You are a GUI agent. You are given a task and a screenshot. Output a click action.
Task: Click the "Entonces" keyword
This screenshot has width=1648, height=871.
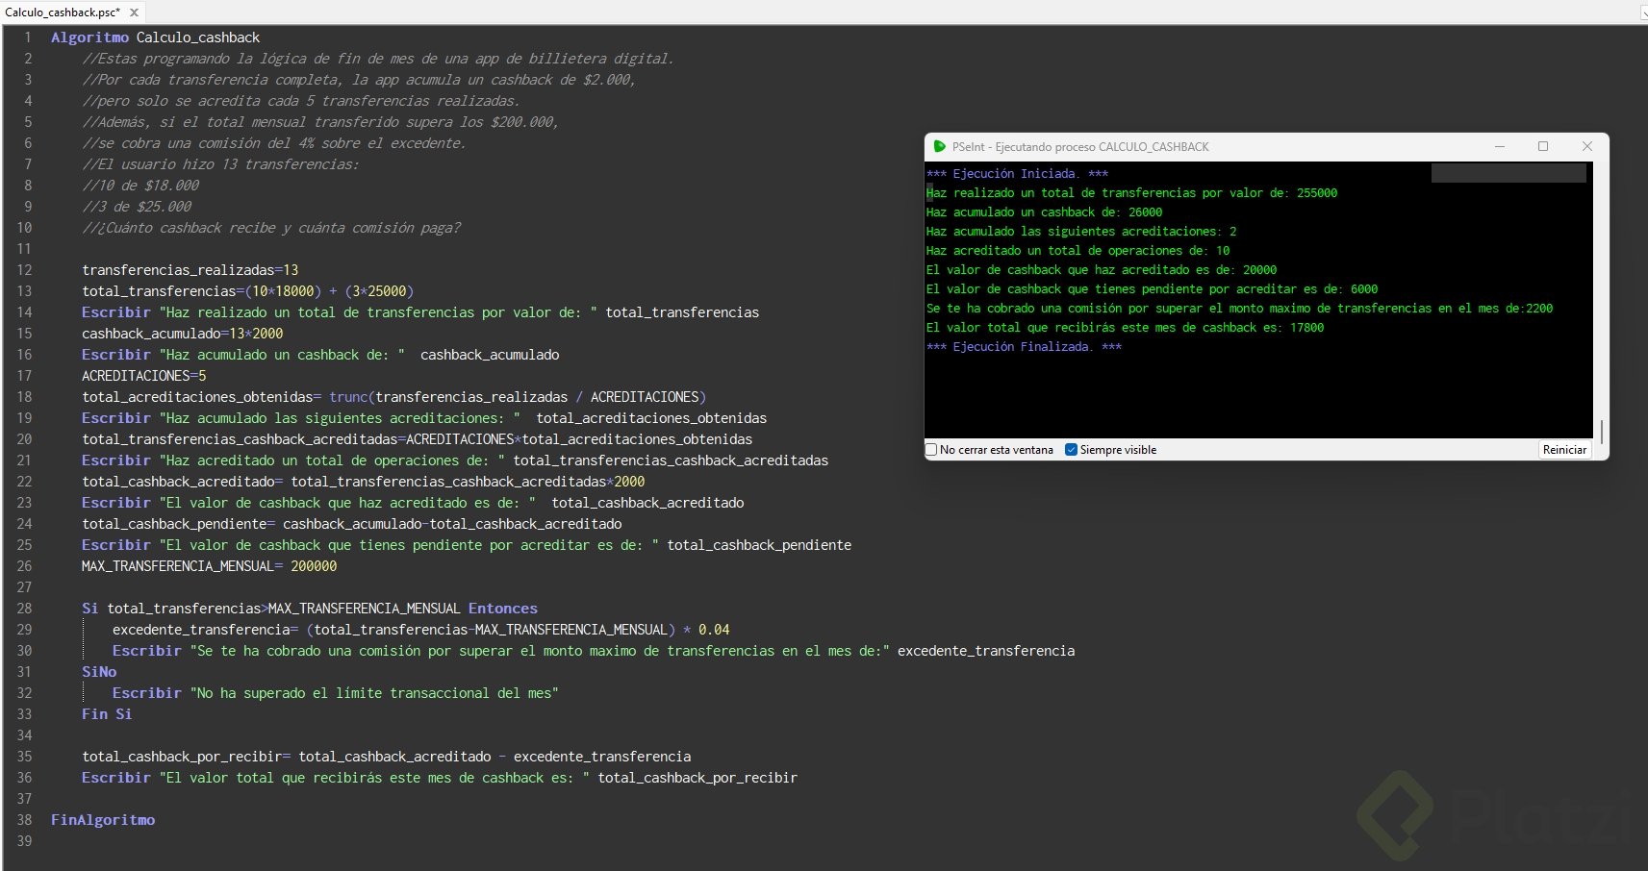(x=503, y=609)
